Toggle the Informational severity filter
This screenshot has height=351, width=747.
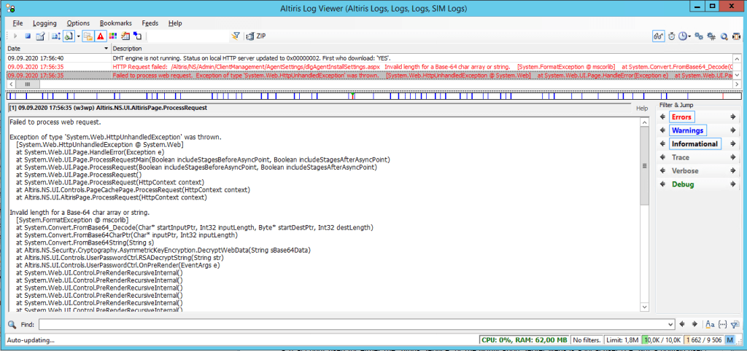coord(694,144)
